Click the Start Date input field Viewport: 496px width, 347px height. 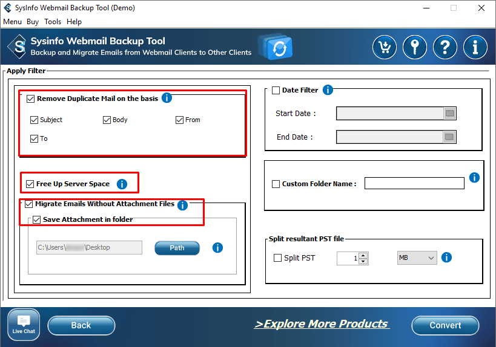click(x=390, y=114)
